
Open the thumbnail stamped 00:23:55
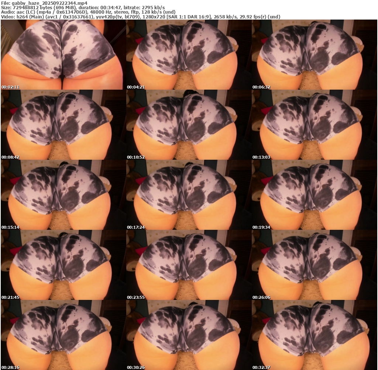[189, 265]
